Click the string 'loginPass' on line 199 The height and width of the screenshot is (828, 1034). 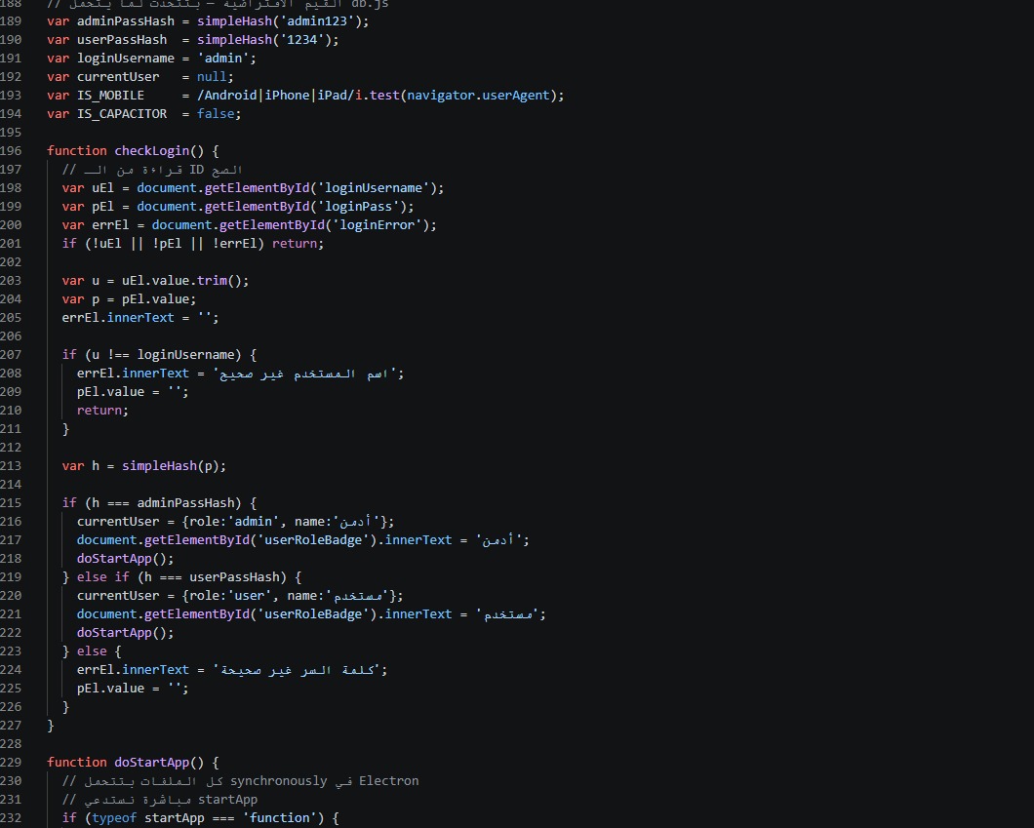point(358,207)
